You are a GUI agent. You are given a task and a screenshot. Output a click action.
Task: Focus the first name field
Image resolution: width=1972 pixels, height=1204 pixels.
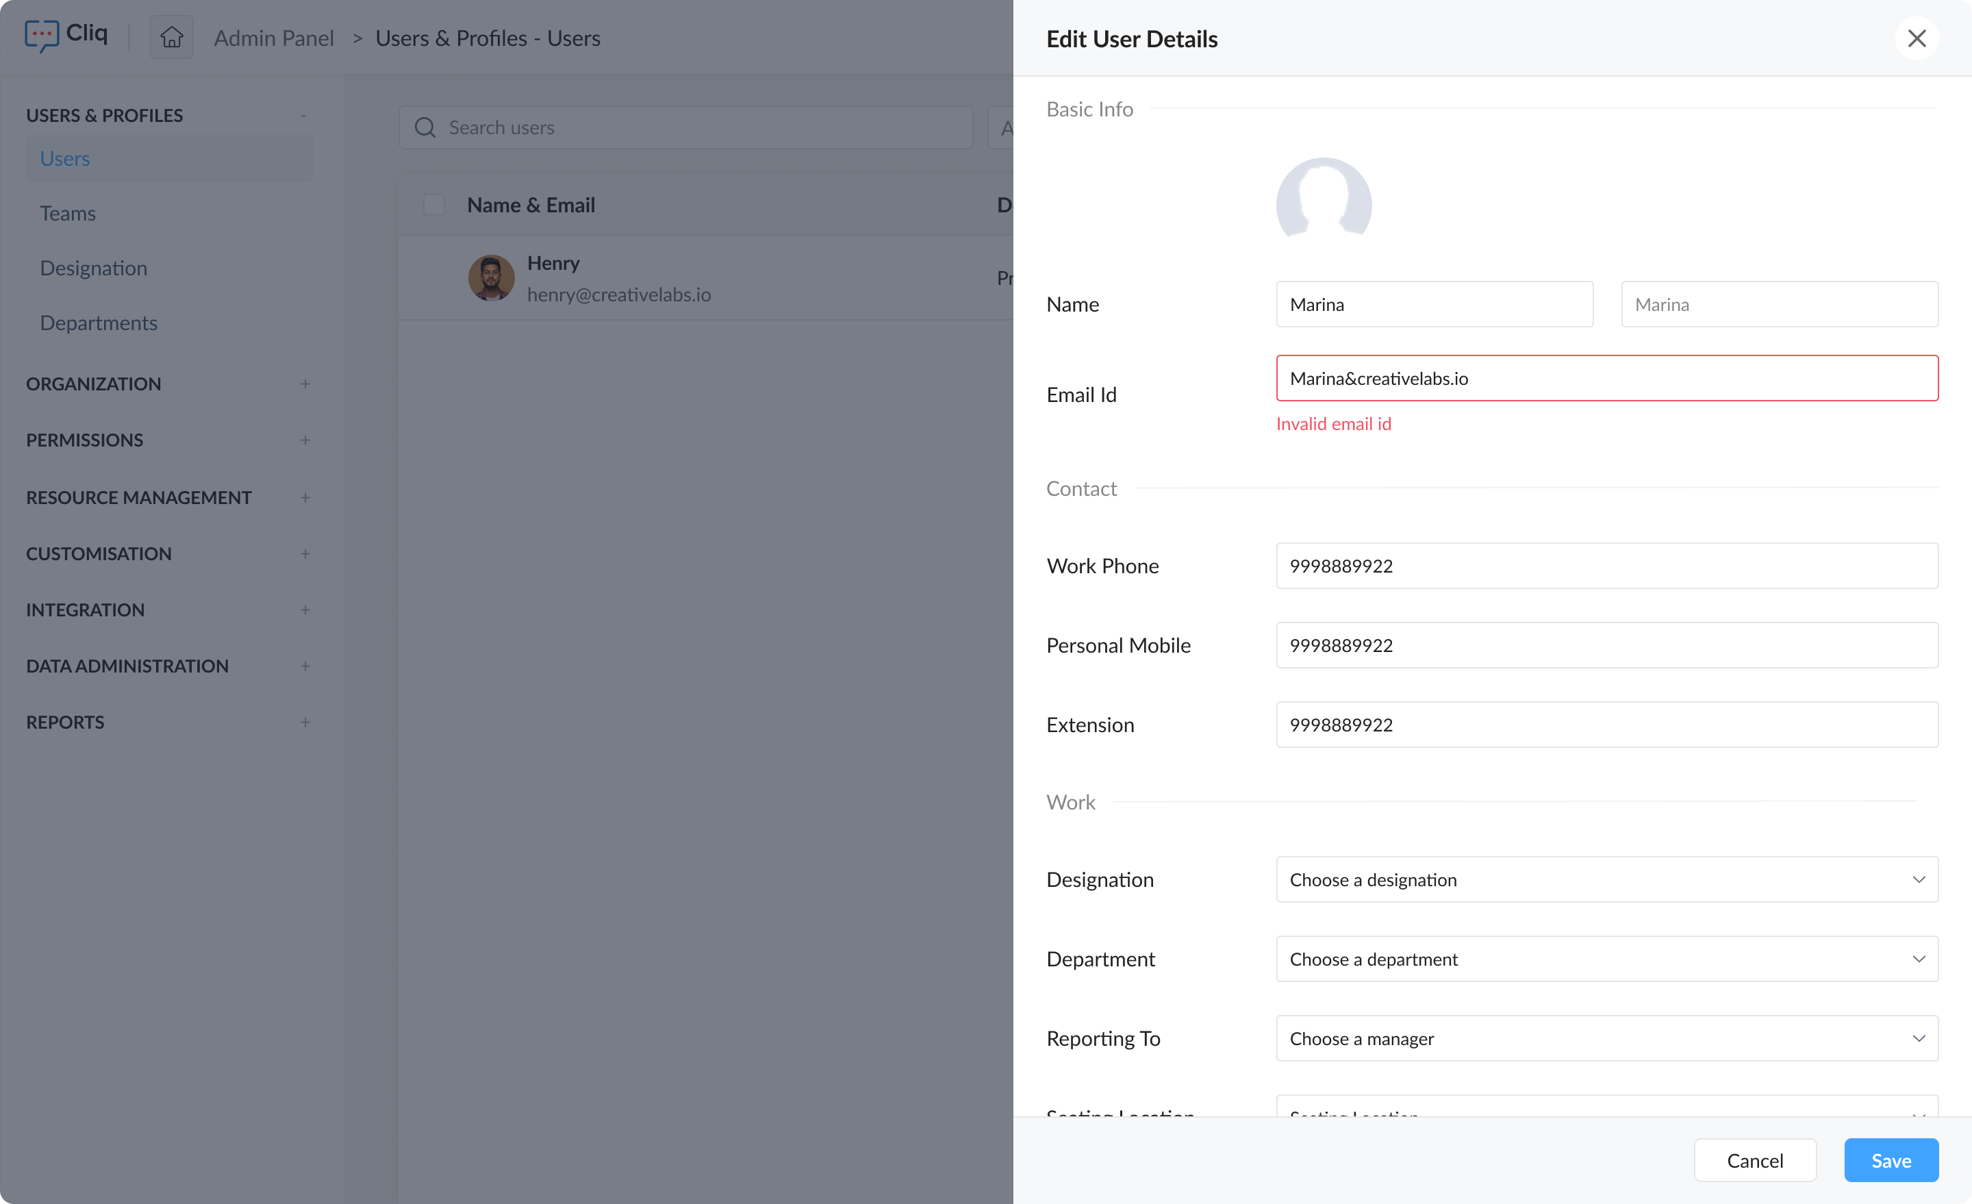[x=1434, y=304]
